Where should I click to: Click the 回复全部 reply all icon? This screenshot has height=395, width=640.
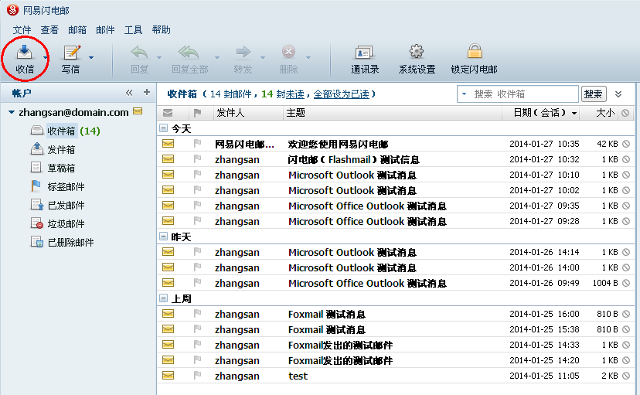[x=189, y=53]
